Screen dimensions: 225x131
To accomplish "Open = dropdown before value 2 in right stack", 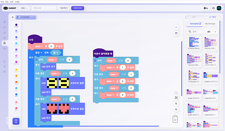I will point(124,88).
